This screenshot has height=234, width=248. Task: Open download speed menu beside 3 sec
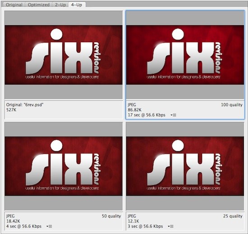pyautogui.click(x=170, y=226)
